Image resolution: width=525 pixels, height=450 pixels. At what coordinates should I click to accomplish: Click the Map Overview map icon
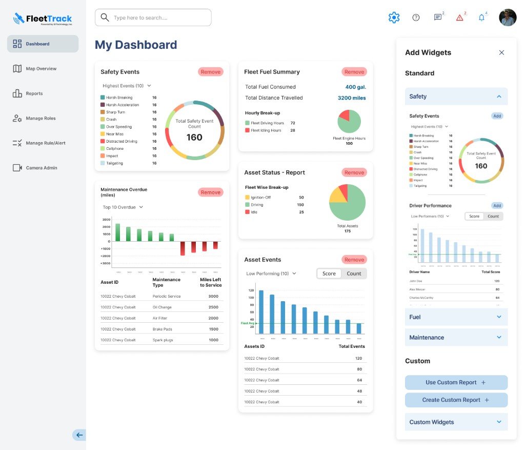pos(17,68)
